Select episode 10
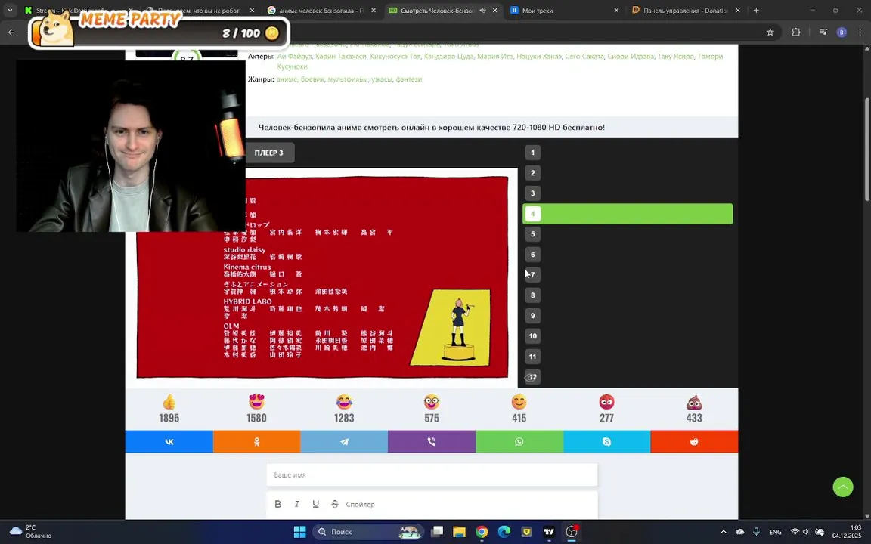The height and width of the screenshot is (544, 871). click(532, 335)
